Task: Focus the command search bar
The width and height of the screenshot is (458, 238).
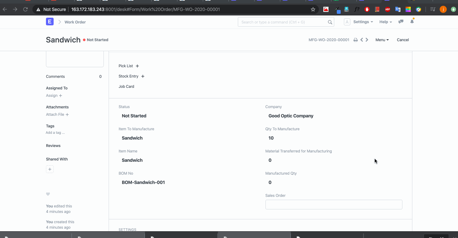Action: click(286, 22)
